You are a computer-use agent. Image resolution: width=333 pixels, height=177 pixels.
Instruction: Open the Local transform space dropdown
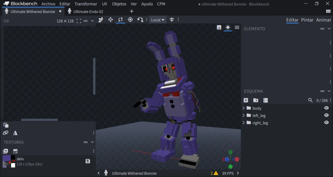click(158, 20)
